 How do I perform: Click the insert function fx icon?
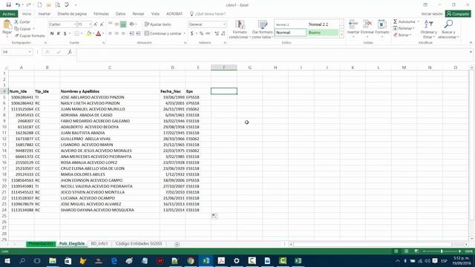coord(70,52)
